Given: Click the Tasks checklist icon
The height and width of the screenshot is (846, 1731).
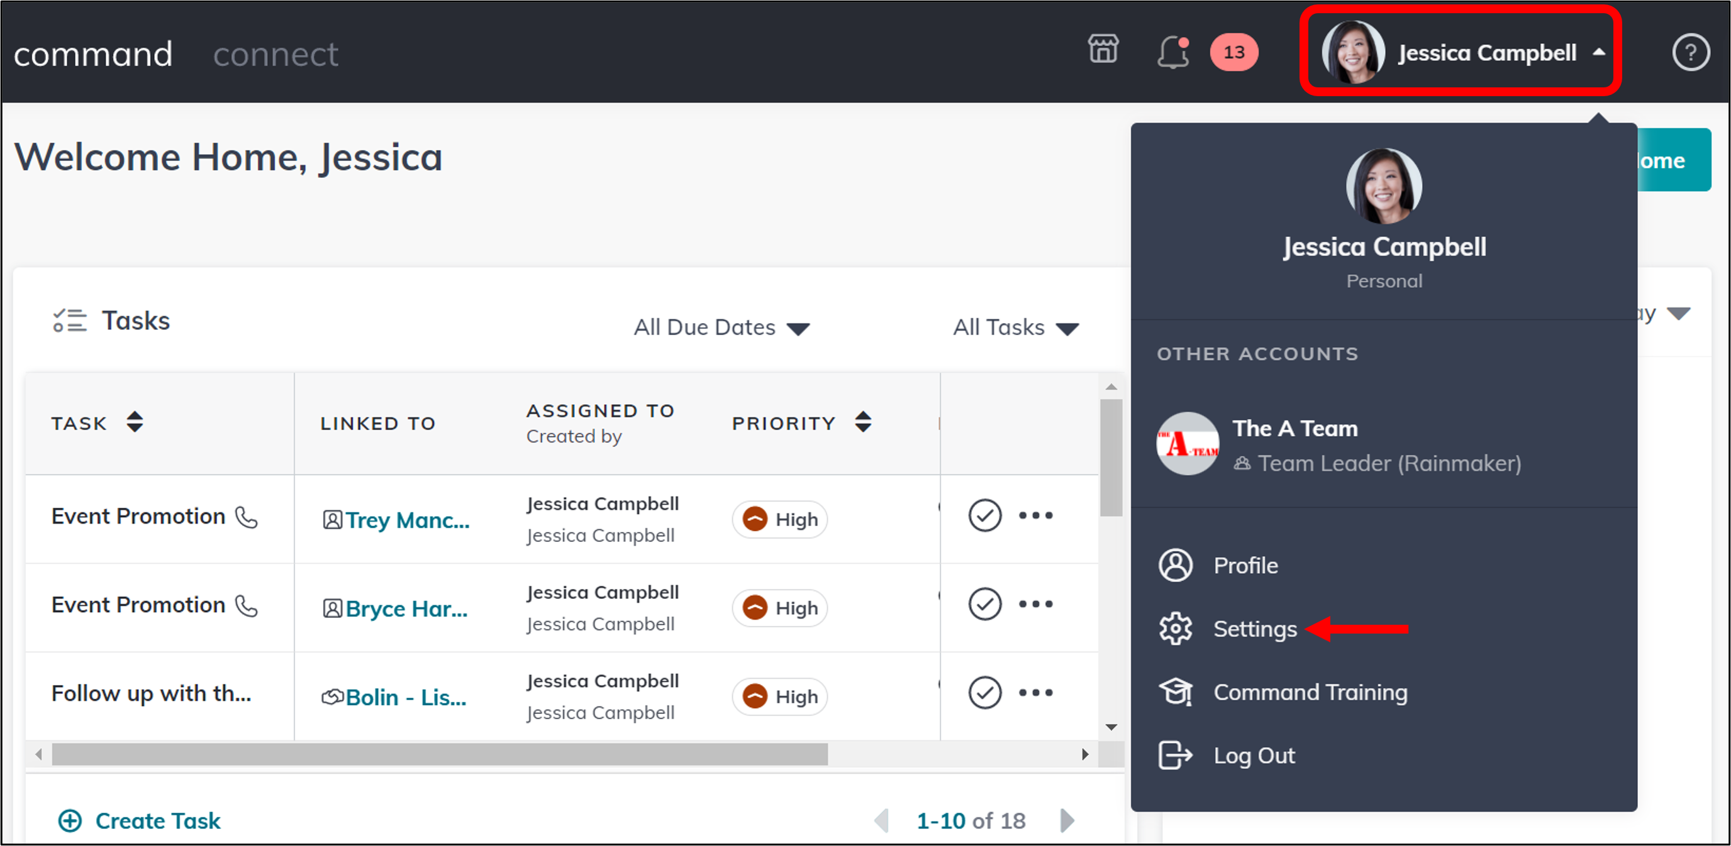Looking at the screenshot, I should (x=70, y=321).
